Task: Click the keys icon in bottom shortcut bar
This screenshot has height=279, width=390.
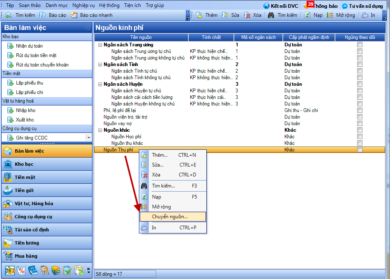Action: [44, 270]
